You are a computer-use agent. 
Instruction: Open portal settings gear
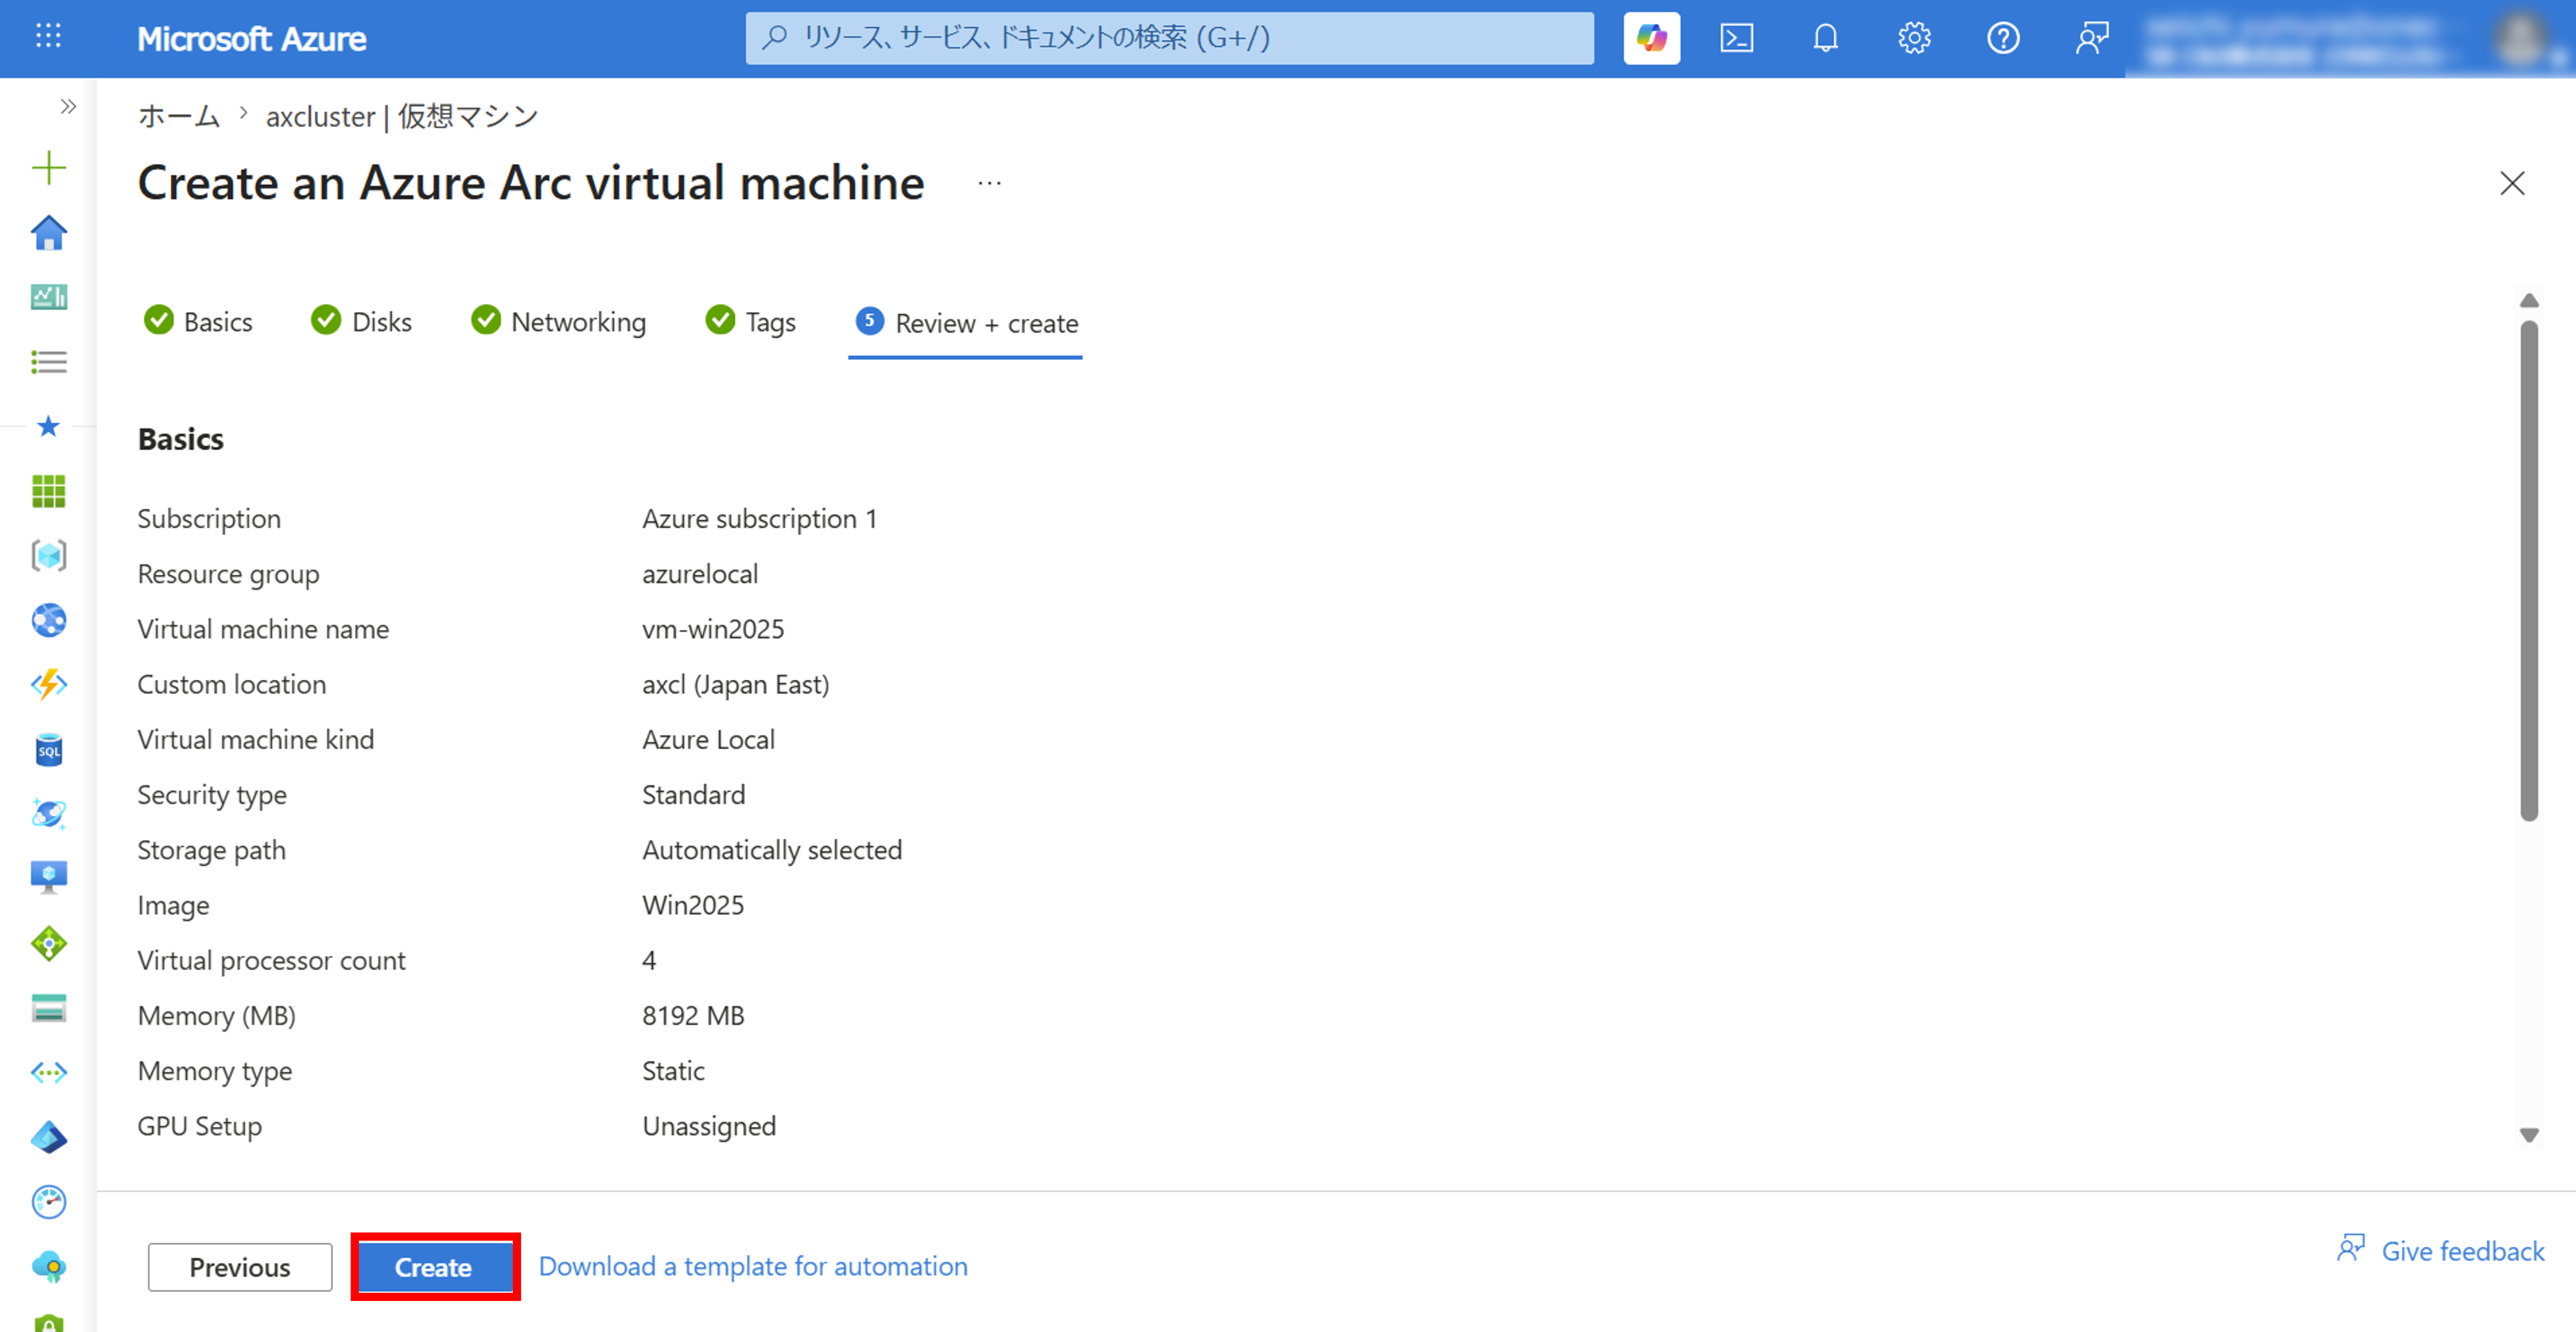[1914, 38]
